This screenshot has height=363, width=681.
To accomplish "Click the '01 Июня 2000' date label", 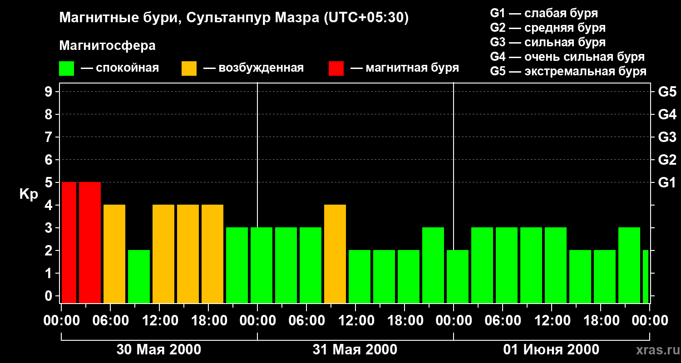I will click(x=551, y=350).
